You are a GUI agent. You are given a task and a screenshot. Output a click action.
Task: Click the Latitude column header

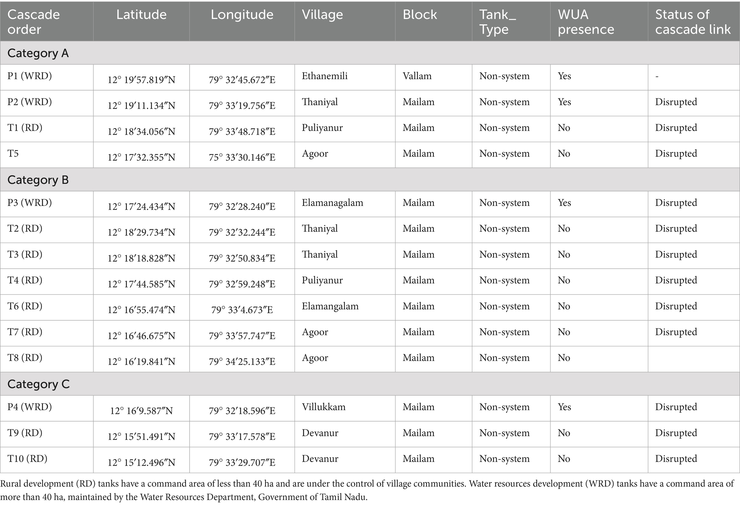tap(141, 15)
